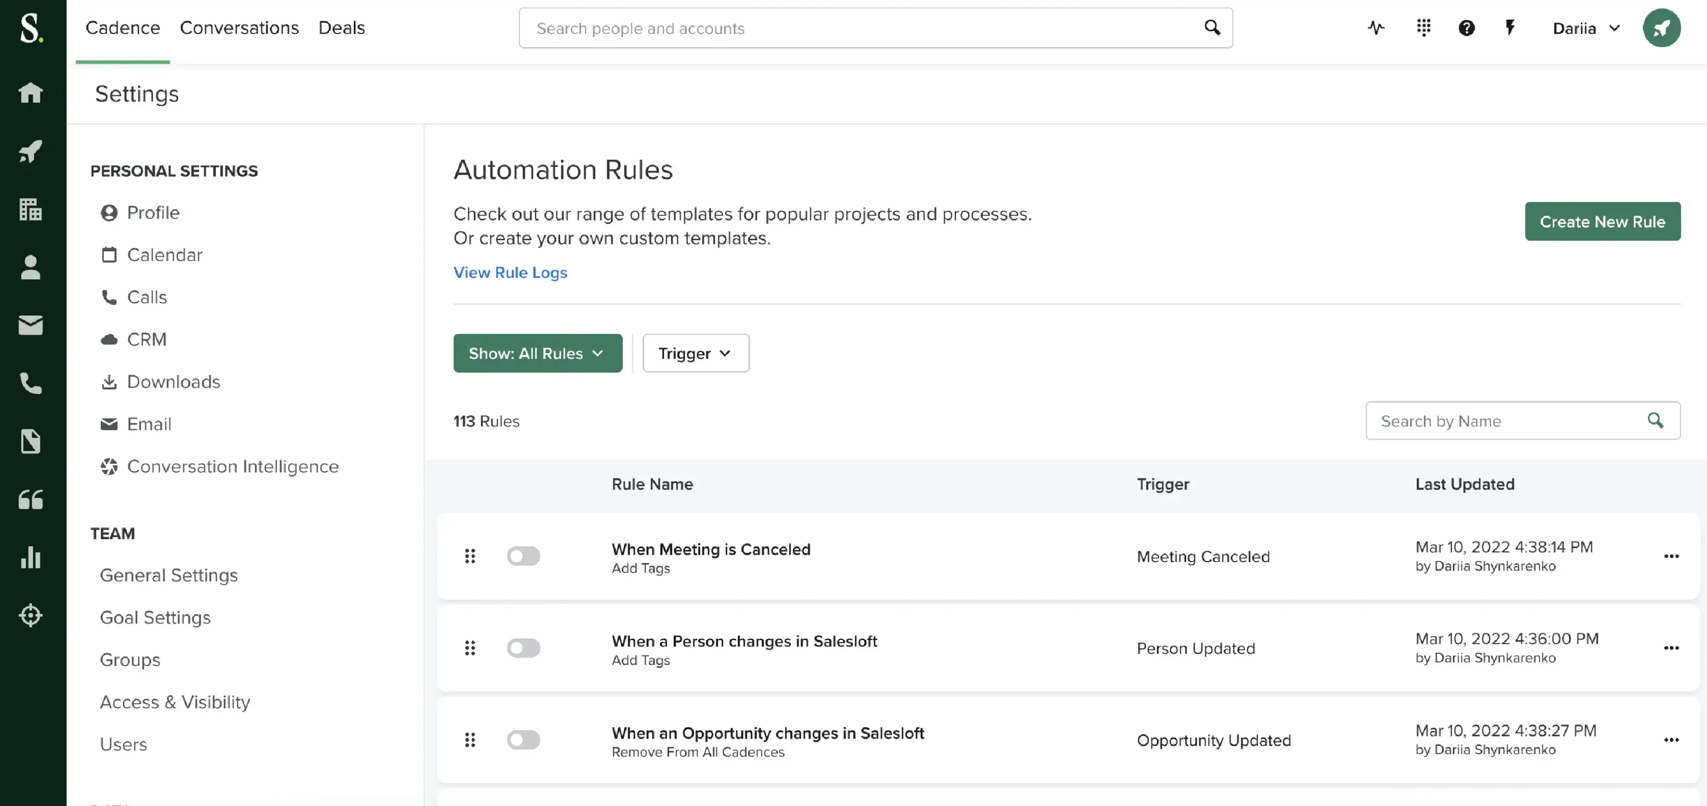Open Accounts building icon in sidebar
Screen dimensions: 1707x806
(30, 209)
